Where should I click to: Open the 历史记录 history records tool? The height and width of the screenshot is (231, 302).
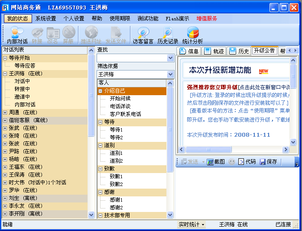[168, 35]
